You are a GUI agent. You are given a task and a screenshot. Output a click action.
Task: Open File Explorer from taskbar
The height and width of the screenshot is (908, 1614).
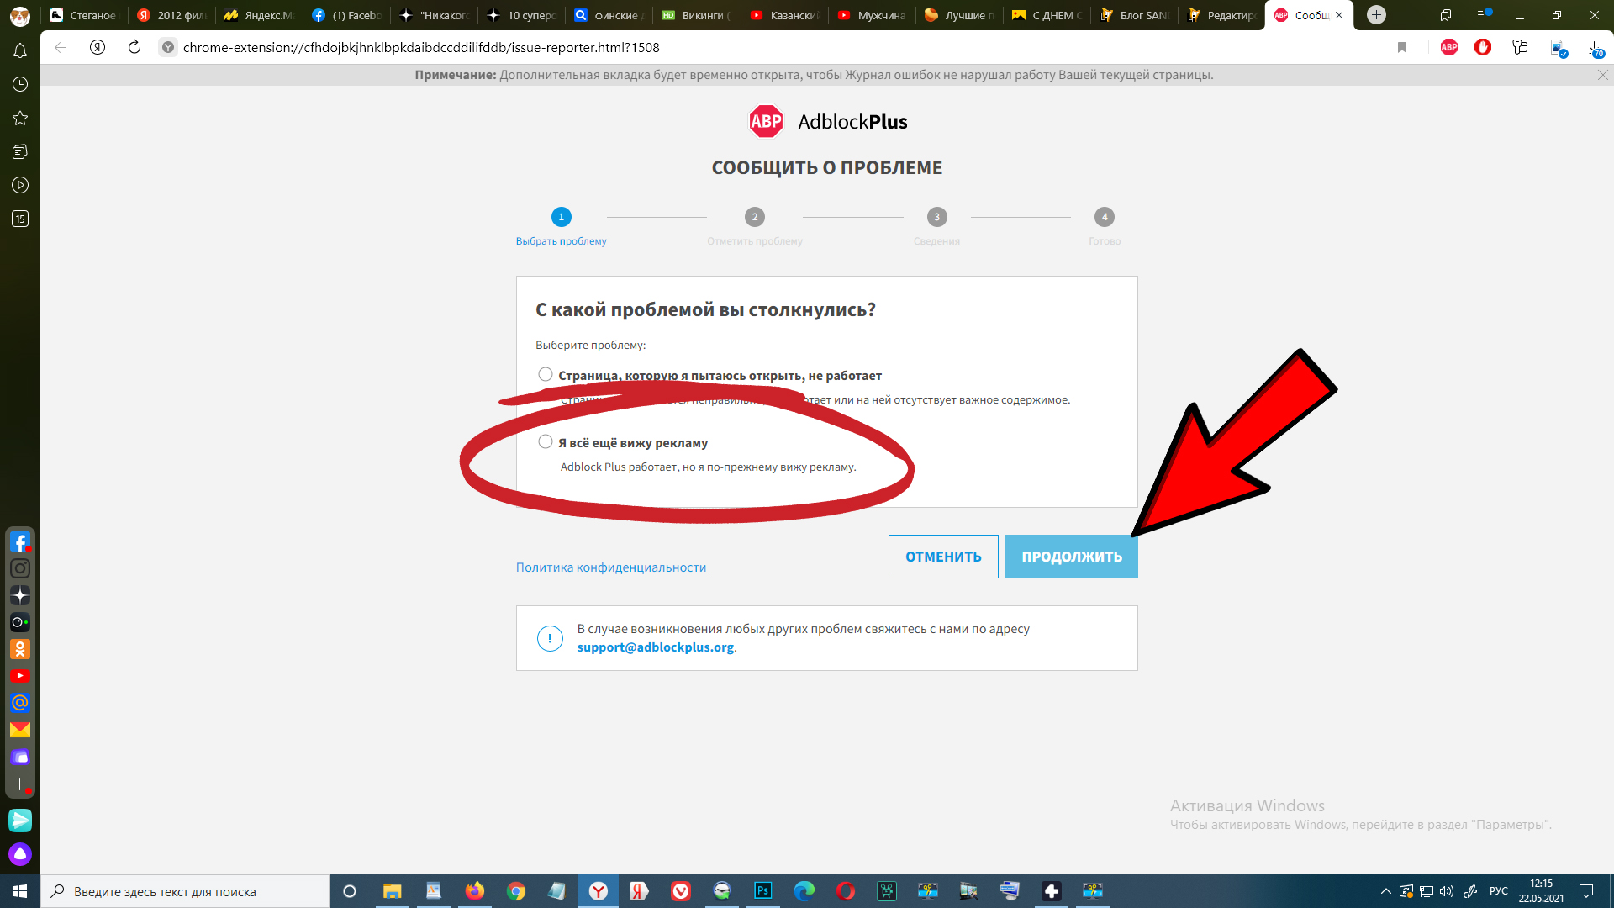point(393,891)
